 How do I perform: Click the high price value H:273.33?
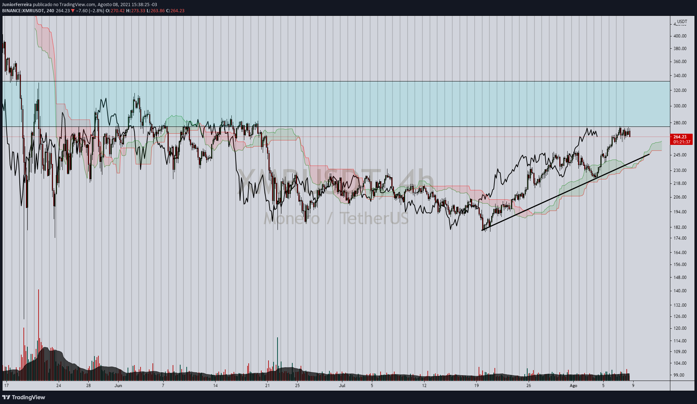[136, 11]
